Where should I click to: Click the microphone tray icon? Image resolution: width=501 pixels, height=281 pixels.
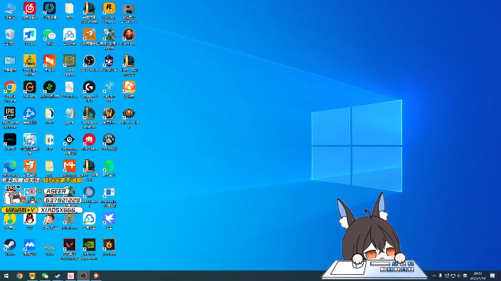click(x=440, y=275)
